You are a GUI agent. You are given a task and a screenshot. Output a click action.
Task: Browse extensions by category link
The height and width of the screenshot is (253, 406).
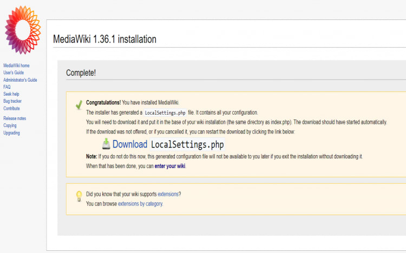click(x=140, y=204)
